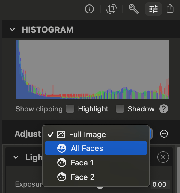Select All Faces menu entry
The width and height of the screenshot is (180, 193).
coord(96,148)
